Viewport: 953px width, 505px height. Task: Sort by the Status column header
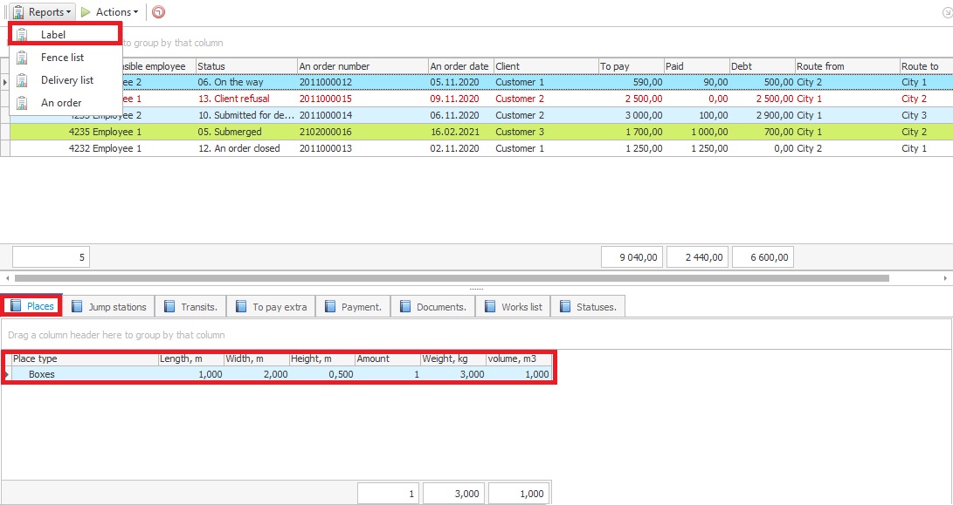pyautogui.click(x=245, y=66)
